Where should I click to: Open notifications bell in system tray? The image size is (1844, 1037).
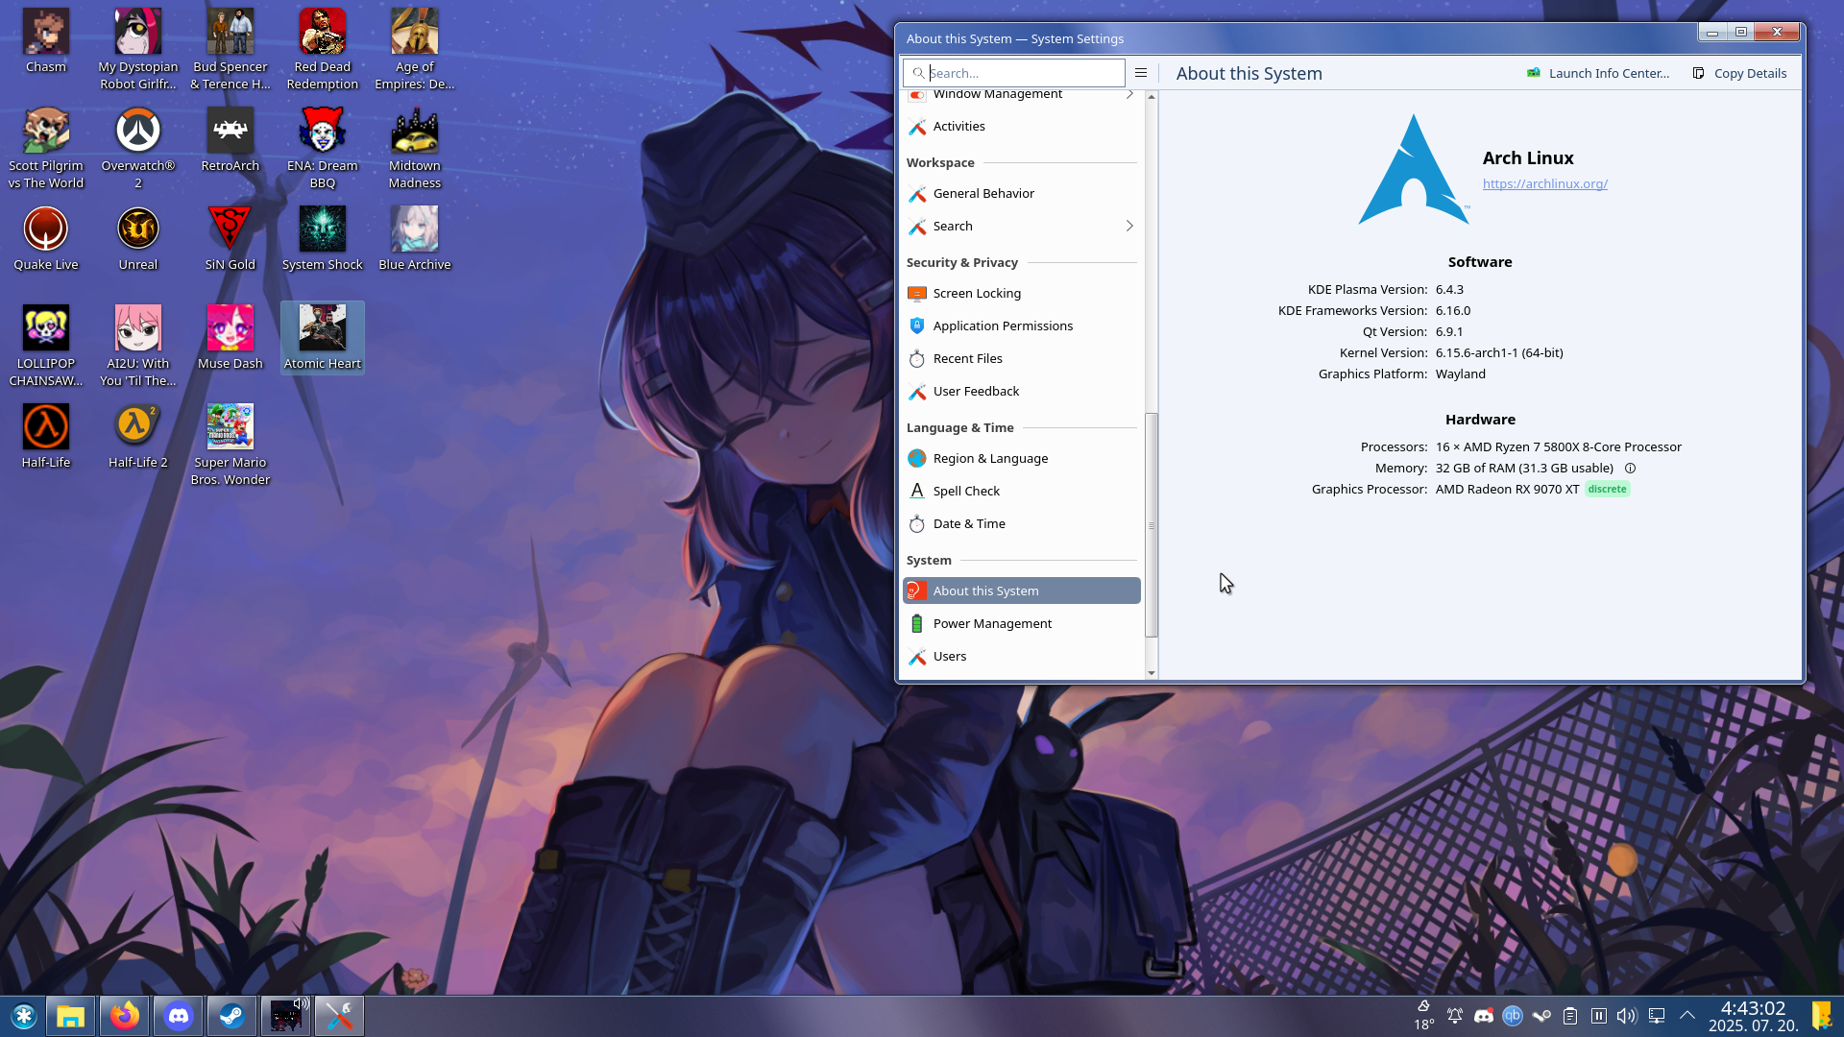point(1455,1016)
